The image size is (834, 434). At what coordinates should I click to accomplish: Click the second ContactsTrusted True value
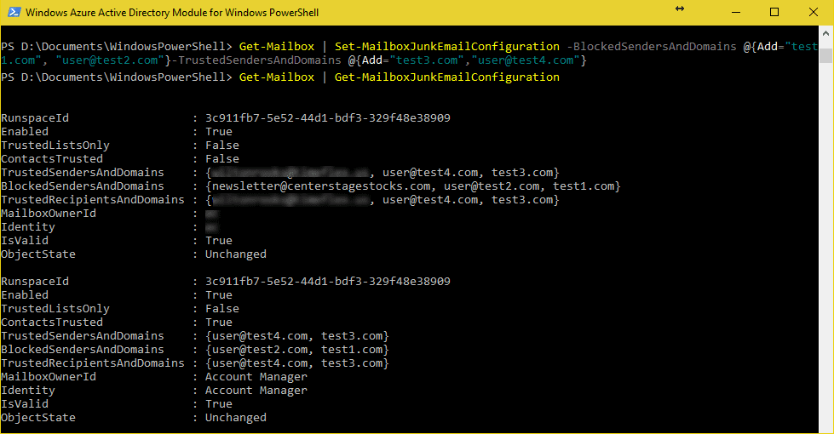click(219, 323)
